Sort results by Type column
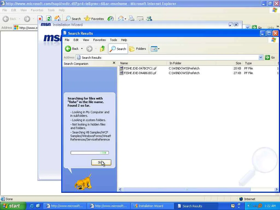 259,63
